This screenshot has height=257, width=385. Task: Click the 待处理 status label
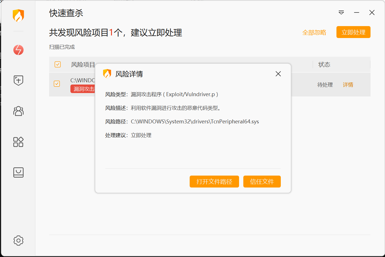pyautogui.click(x=325, y=85)
